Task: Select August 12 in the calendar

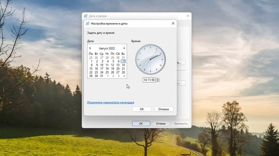Action: 112,65
